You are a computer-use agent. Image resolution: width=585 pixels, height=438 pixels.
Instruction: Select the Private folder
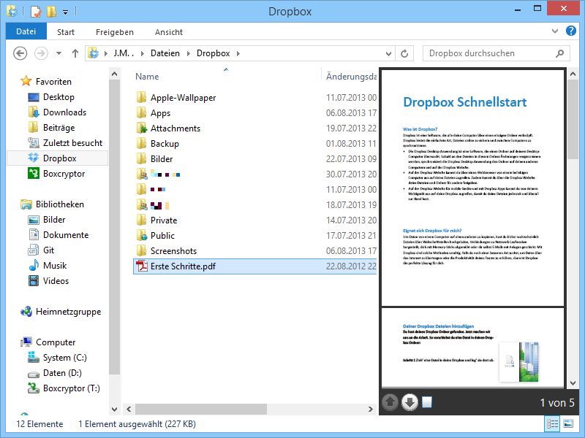[x=164, y=220]
